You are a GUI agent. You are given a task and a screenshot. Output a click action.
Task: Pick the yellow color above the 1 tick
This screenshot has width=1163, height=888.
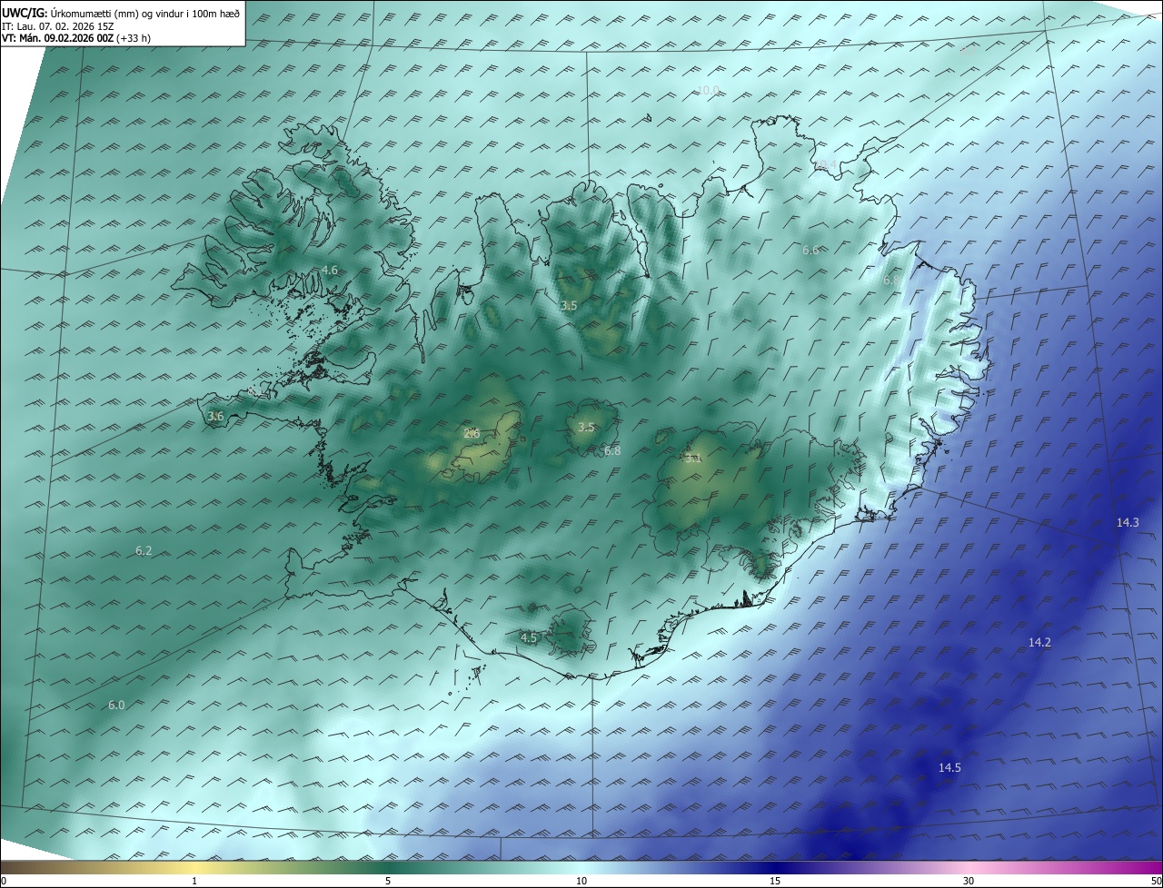(194, 867)
